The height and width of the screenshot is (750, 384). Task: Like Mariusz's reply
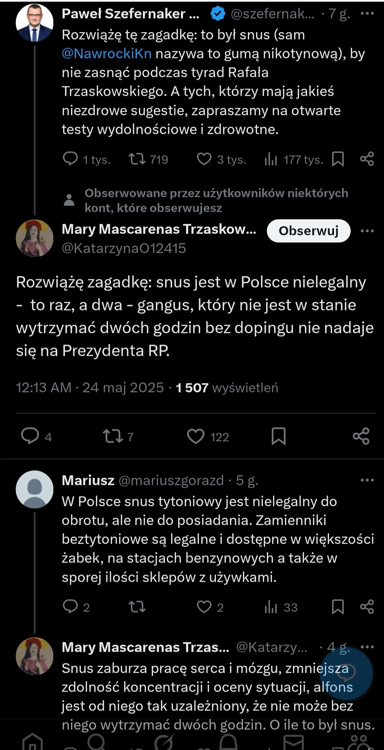pyautogui.click(x=204, y=607)
